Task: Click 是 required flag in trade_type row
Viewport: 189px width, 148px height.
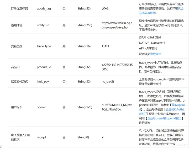Action: pos(64,46)
